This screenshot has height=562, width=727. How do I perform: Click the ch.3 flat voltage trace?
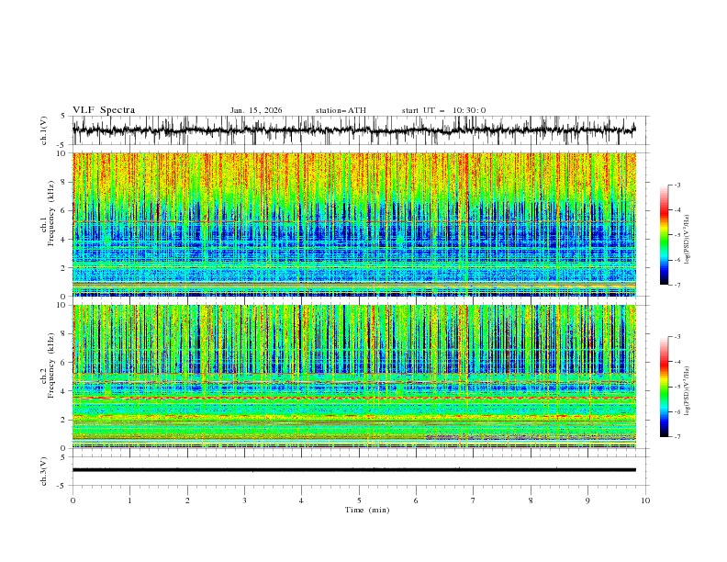click(x=354, y=470)
